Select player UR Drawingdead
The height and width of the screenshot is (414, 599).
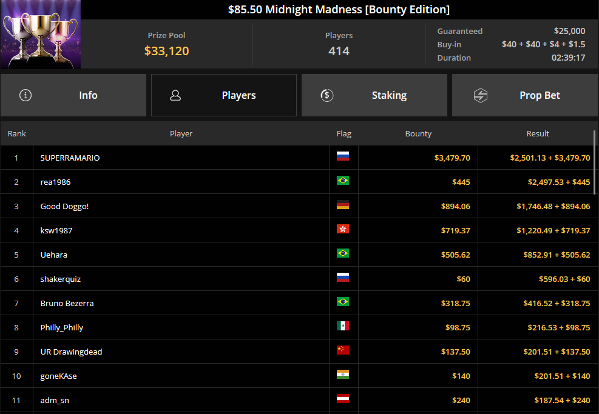71,352
